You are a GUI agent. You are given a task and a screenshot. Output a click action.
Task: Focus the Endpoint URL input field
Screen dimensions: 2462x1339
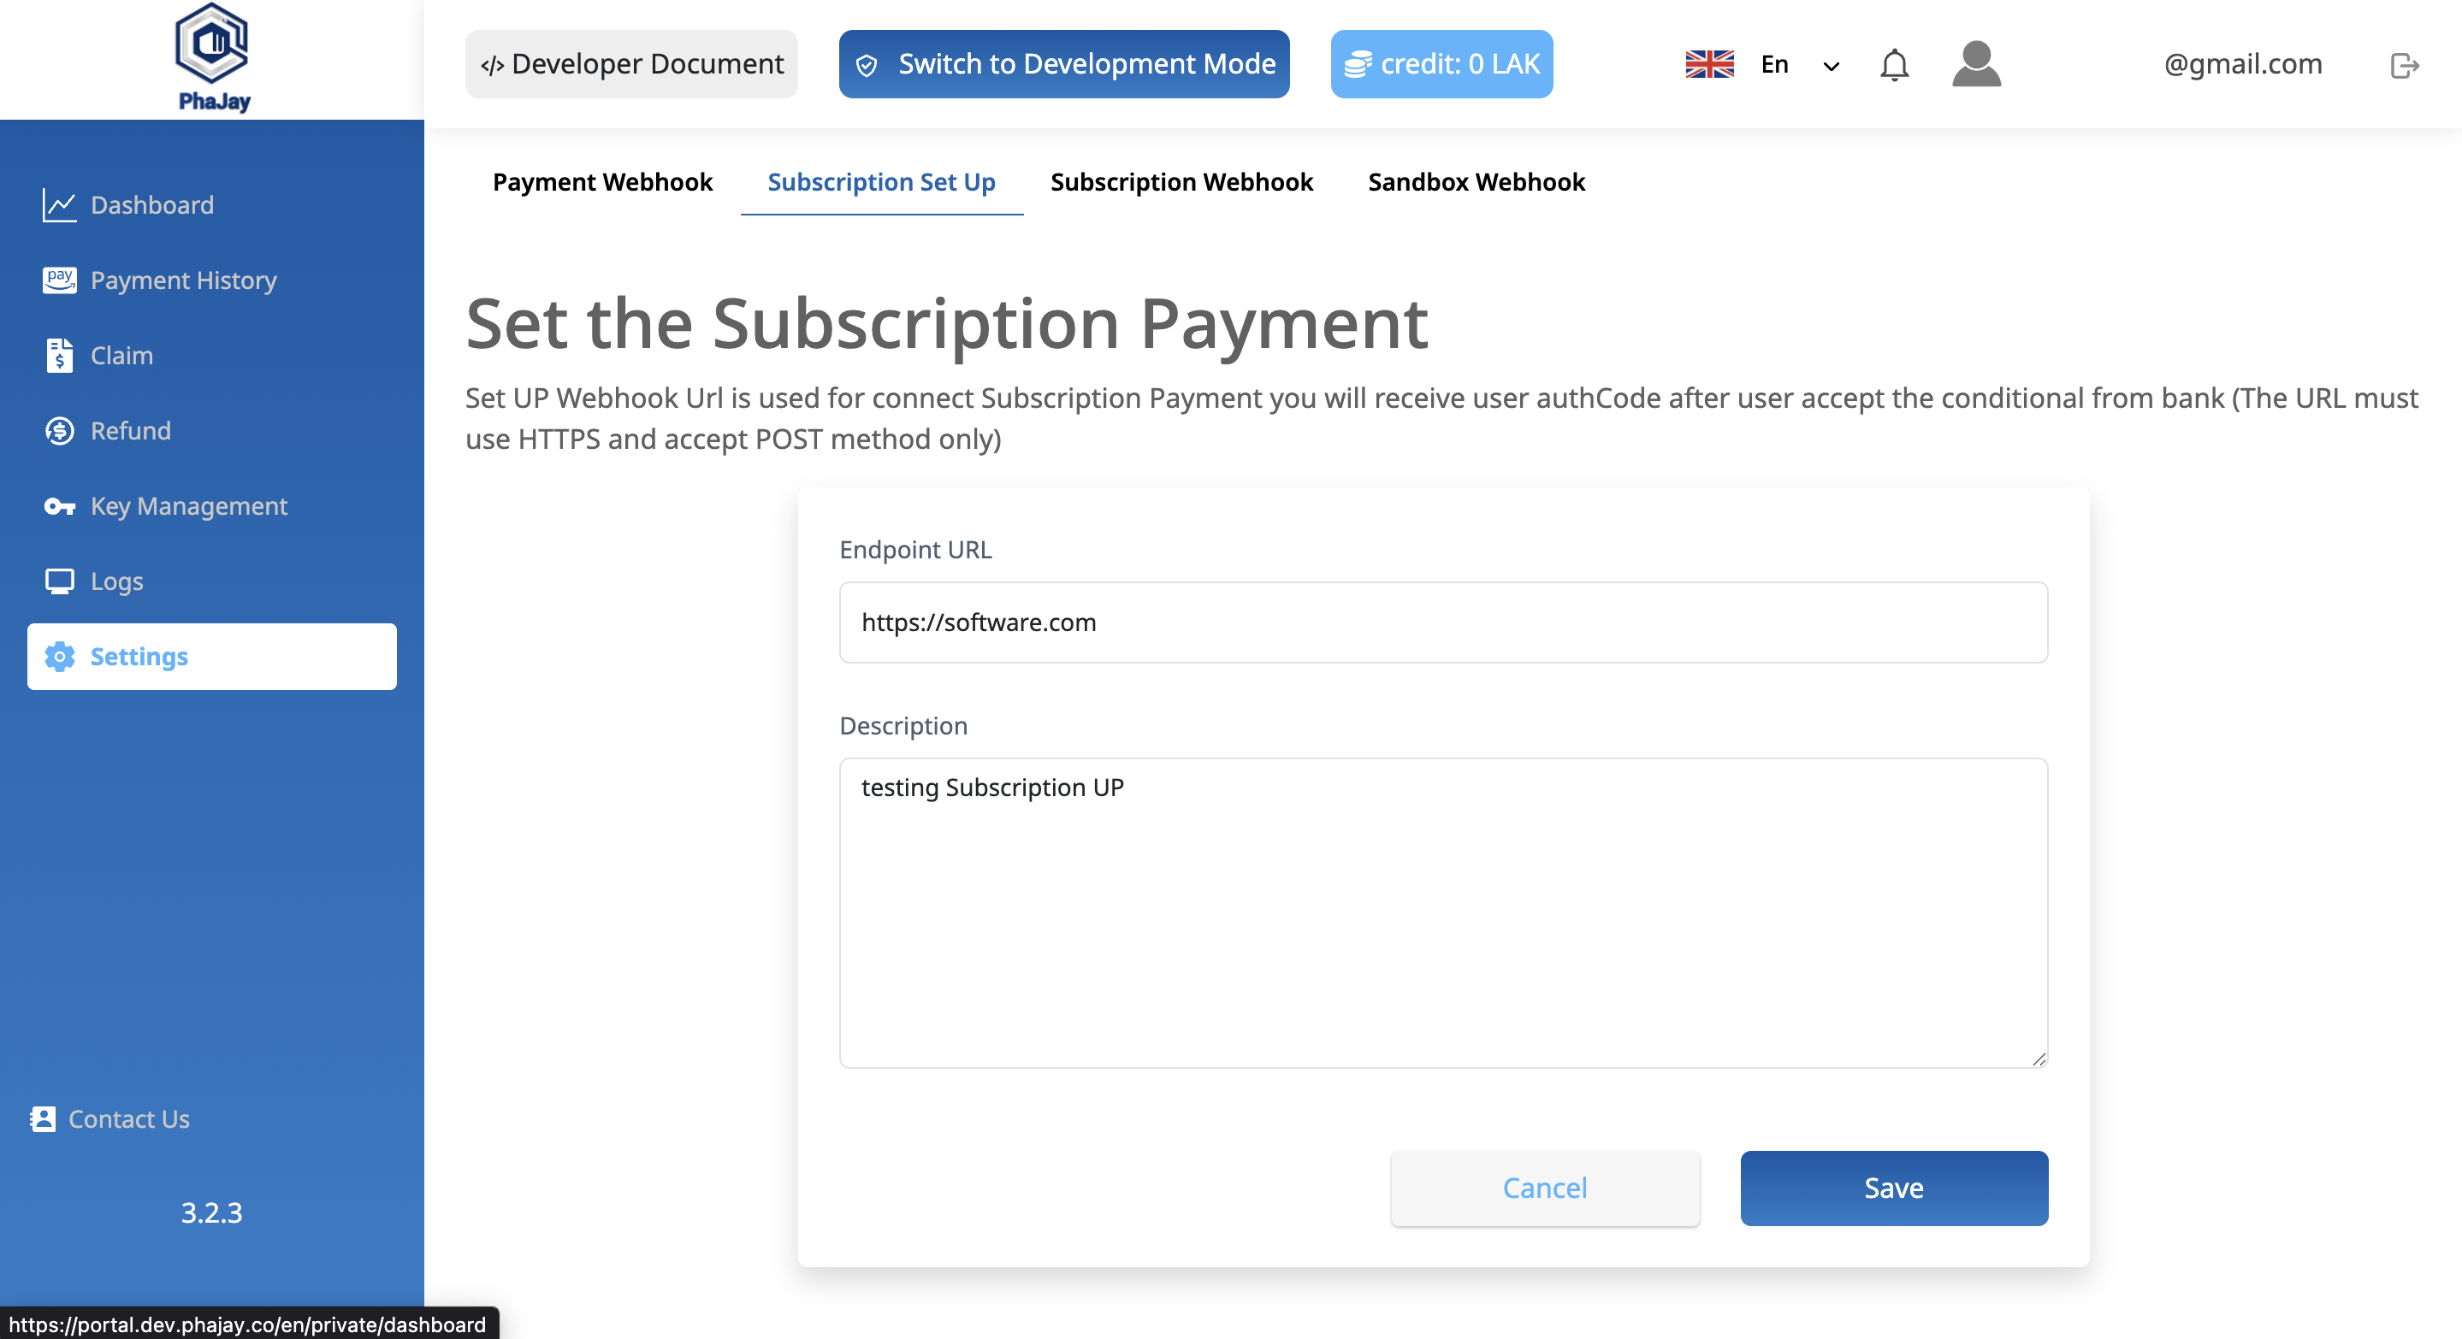[x=1443, y=622]
